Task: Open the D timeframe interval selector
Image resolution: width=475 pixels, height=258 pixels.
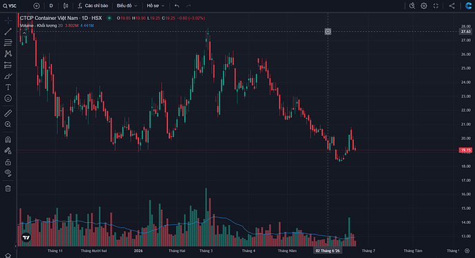Action: point(51,6)
